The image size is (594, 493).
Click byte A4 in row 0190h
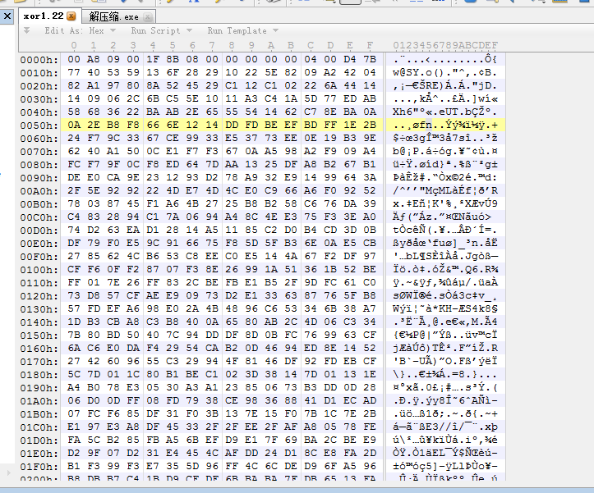[x=74, y=387]
